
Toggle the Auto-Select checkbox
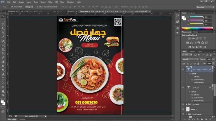pyautogui.click(x=12, y=6)
